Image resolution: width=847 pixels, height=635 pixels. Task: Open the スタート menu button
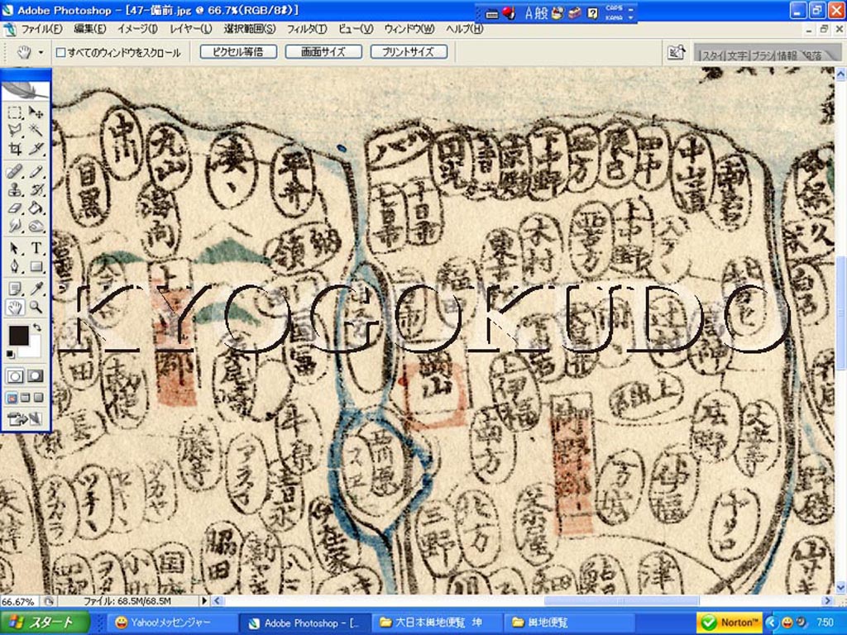pyautogui.click(x=45, y=623)
